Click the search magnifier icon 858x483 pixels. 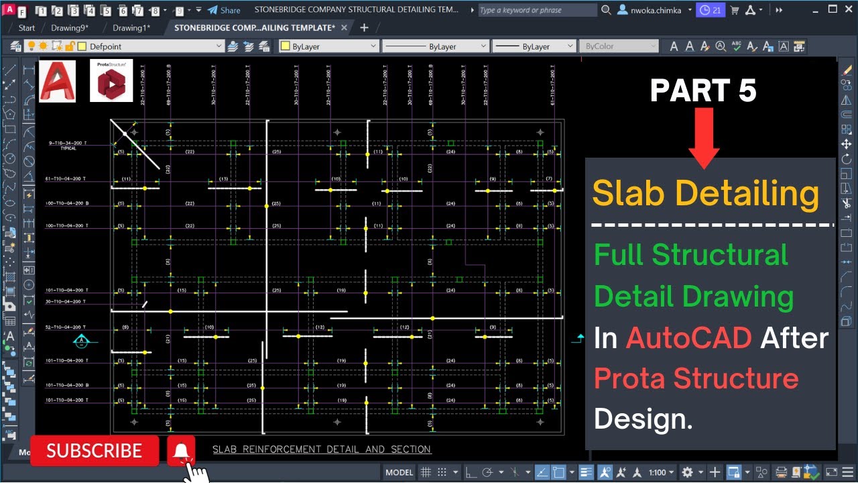tap(606, 10)
